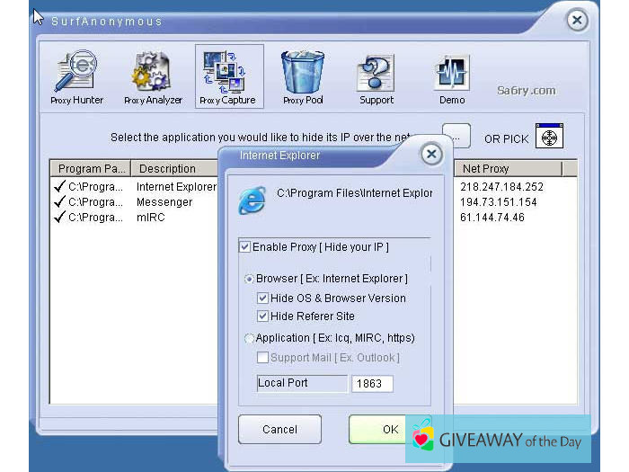This screenshot has height=472, width=629.
Task: Sort by the Net Proxy column header
Action: tap(508, 168)
